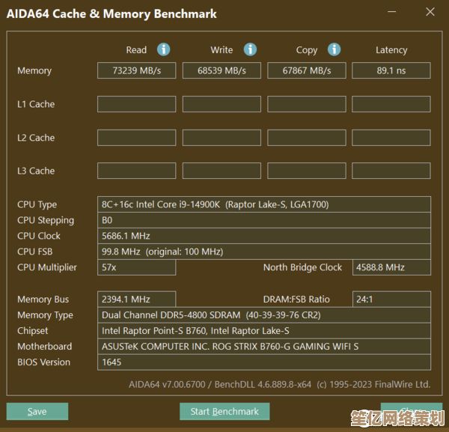Image resolution: width=449 pixels, height=432 pixels.
Task: Click the Latency column header label
Action: click(x=391, y=50)
